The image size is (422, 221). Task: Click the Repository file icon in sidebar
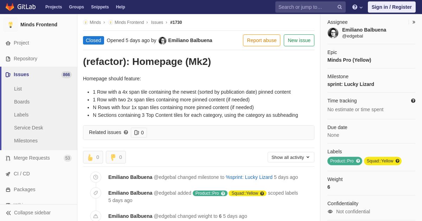tap(8, 59)
